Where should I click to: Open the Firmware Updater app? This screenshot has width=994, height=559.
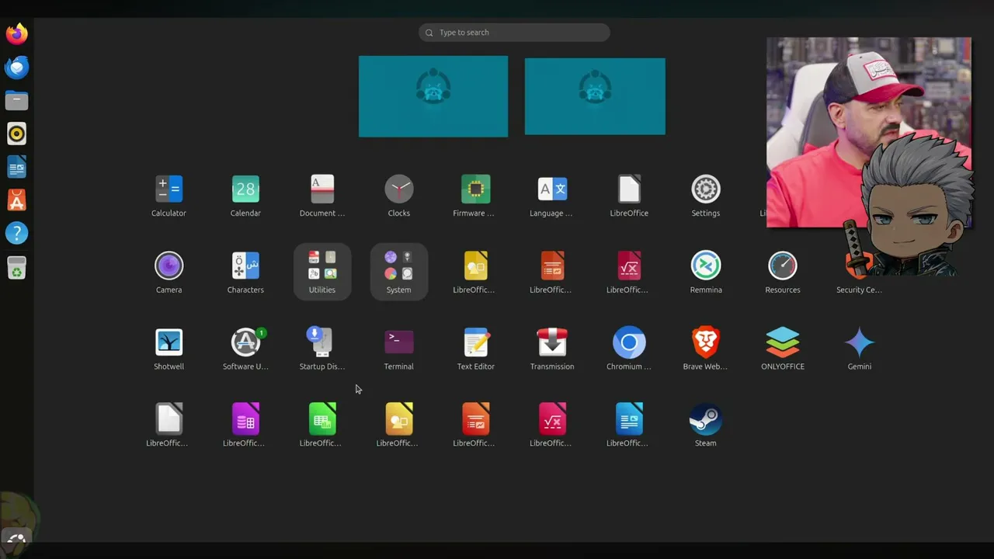475,189
